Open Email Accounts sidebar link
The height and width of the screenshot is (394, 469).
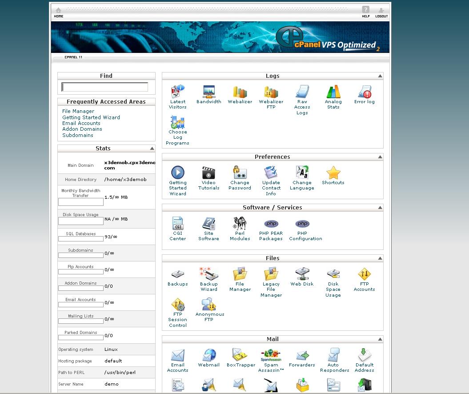(81, 123)
